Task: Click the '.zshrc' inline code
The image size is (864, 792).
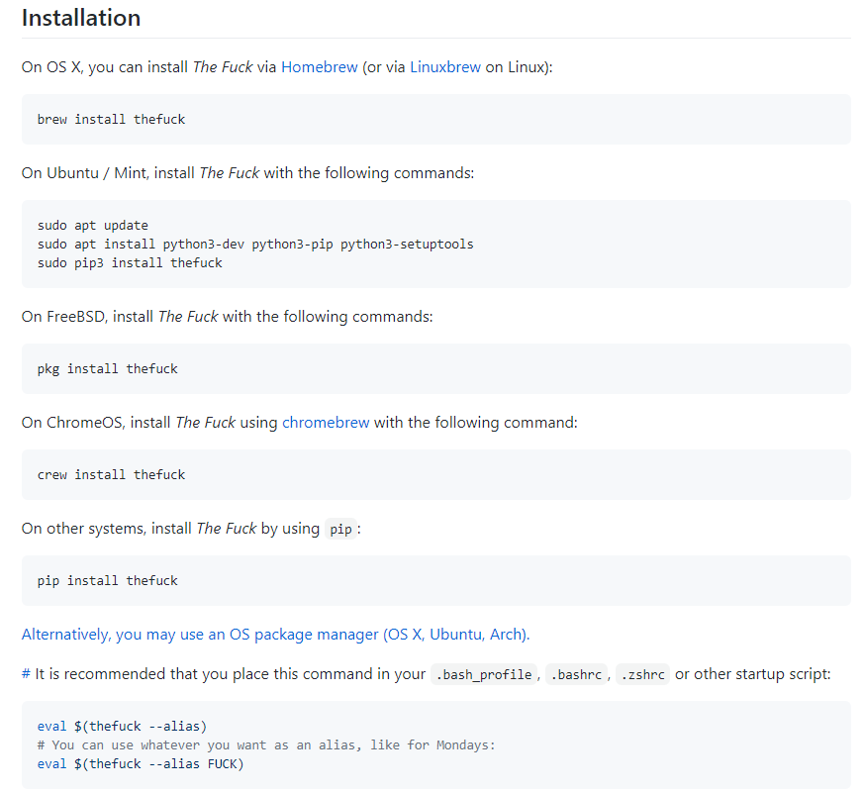Action: (642, 674)
